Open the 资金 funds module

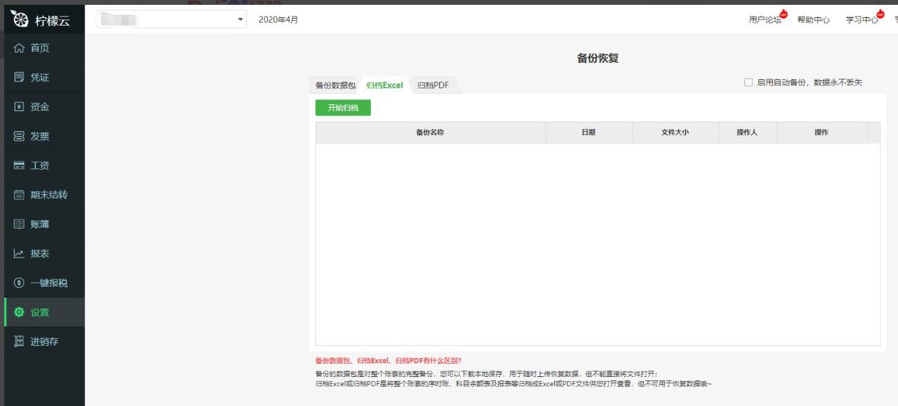coord(42,107)
